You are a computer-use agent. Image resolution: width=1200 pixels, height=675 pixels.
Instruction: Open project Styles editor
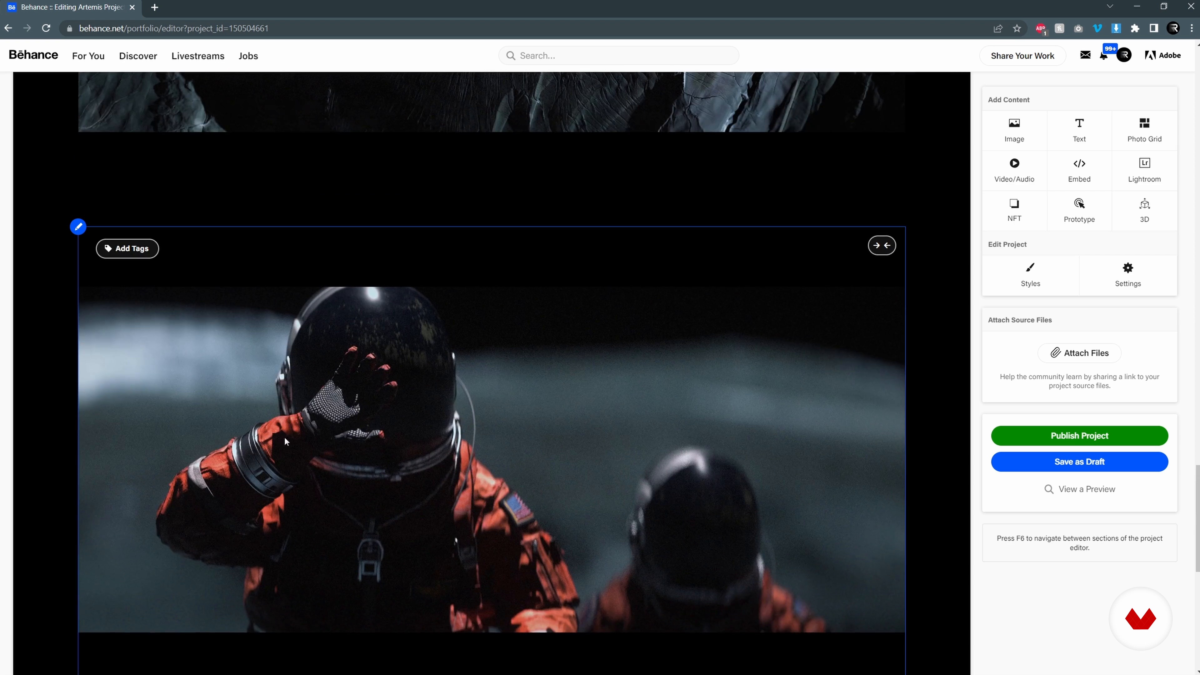[x=1030, y=275]
